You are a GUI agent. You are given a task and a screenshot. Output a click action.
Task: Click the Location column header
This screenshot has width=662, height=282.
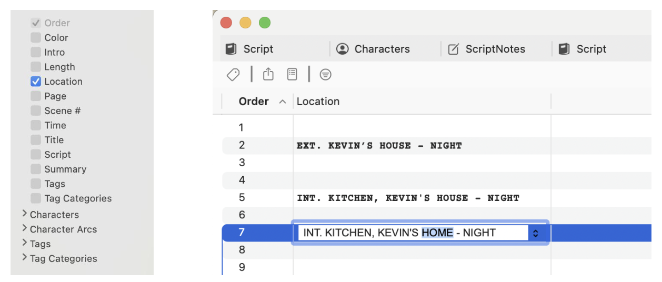coord(318,102)
